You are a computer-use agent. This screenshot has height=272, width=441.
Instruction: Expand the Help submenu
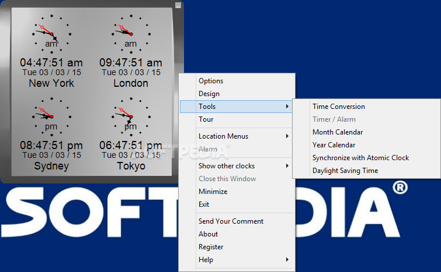pyautogui.click(x=237, y=260)
